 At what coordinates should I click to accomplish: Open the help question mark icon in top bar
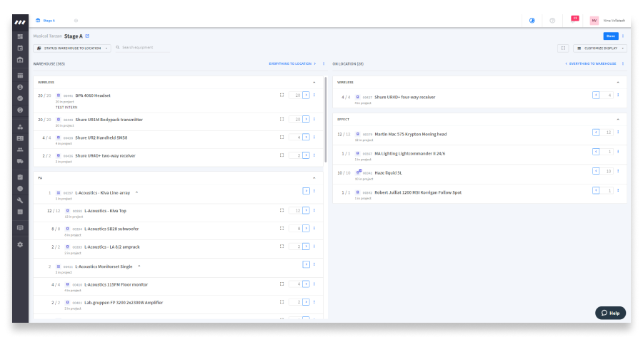tap(552, 21)
